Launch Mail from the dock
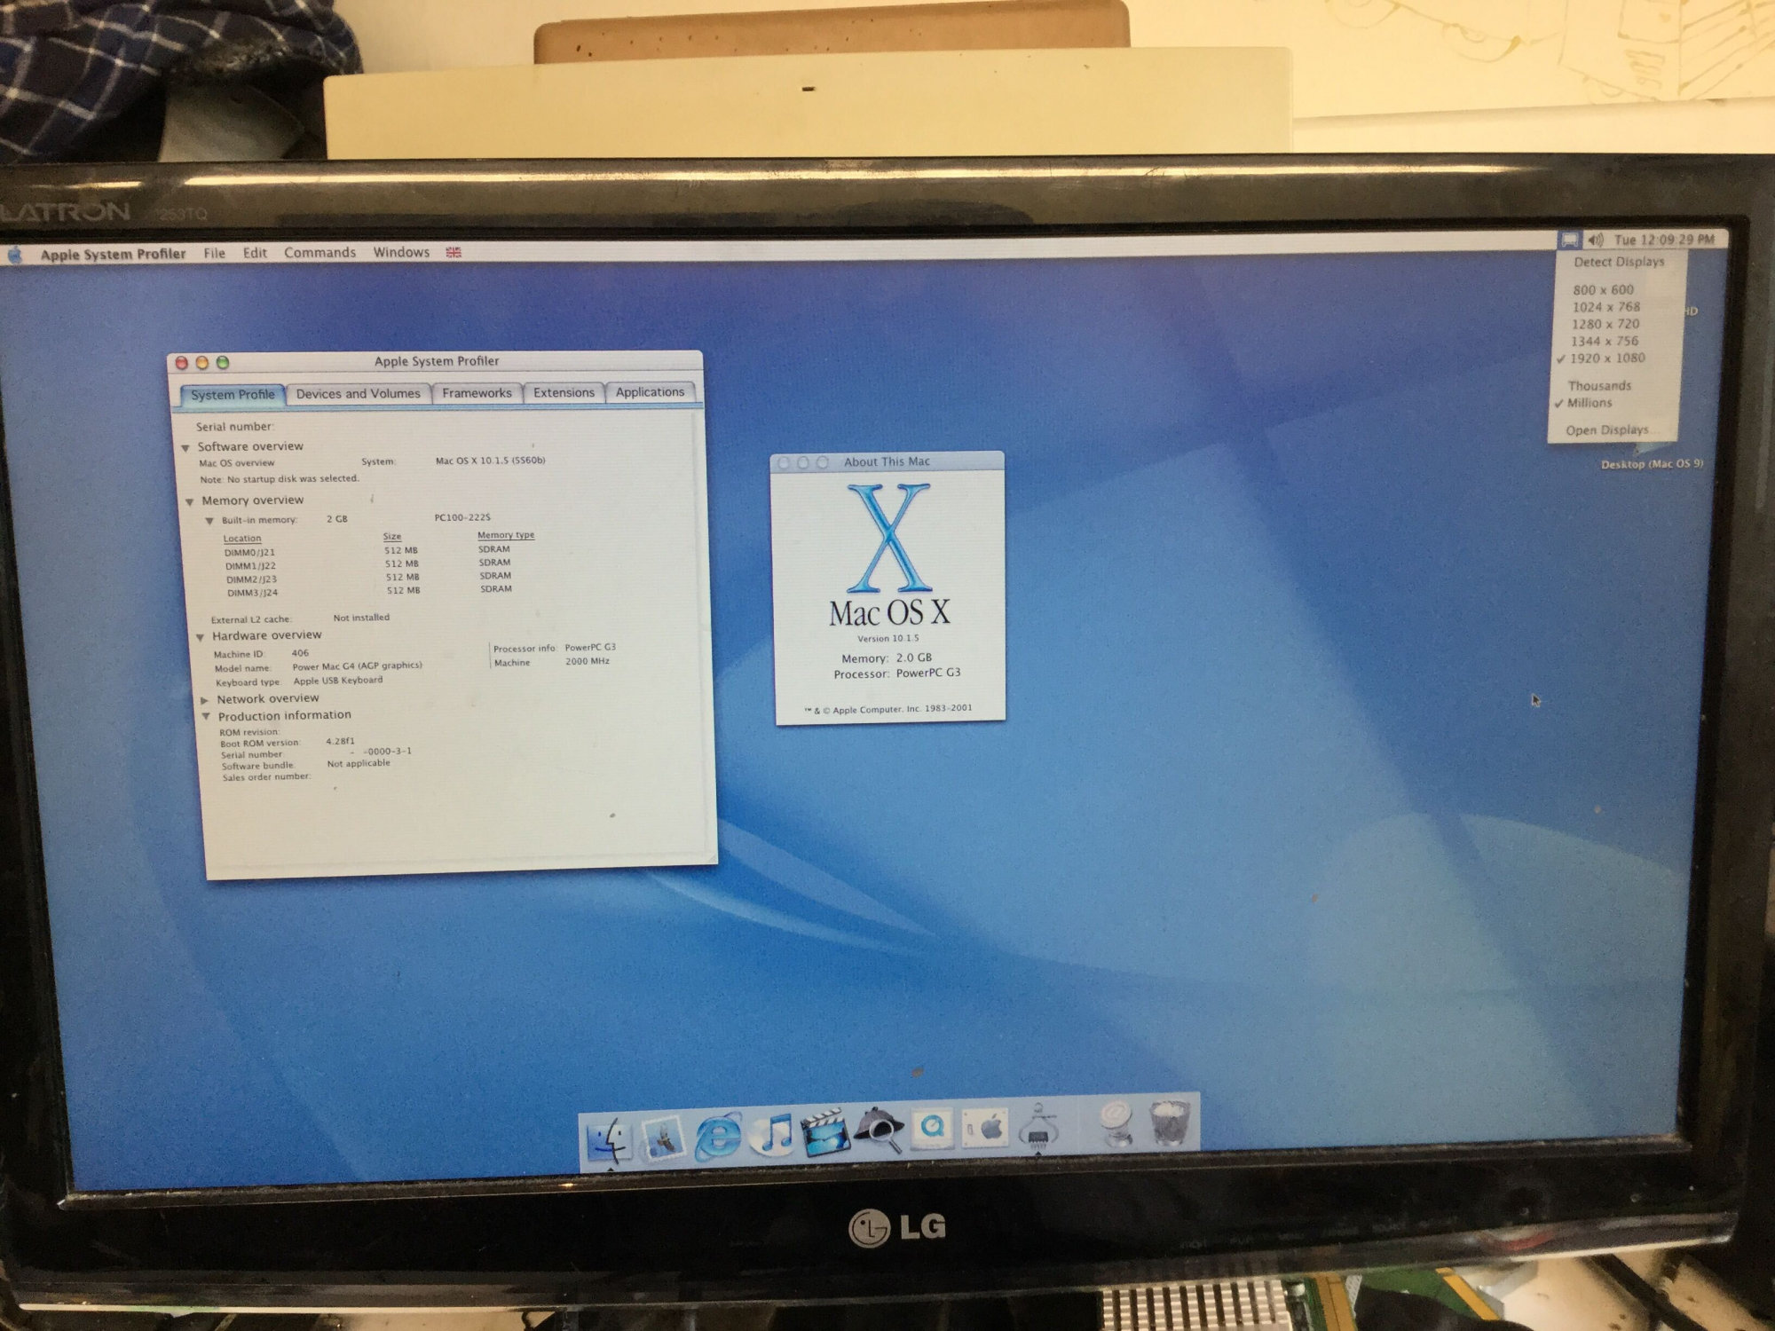Viewport: 1775px width, 1331px height. [663, 1137]
